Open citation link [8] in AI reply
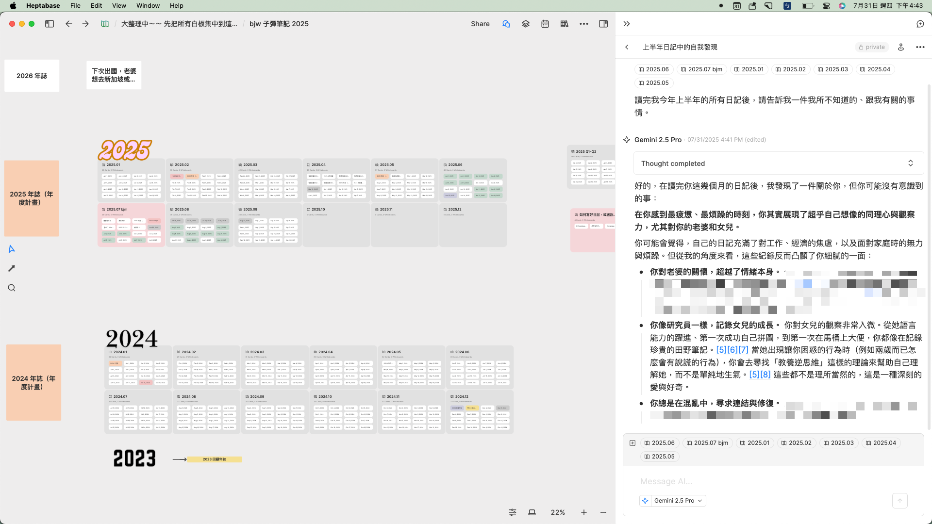 [765, 375]
